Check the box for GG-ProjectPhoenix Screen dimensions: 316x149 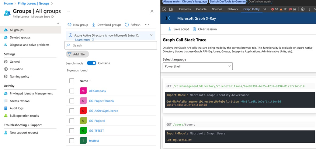71,101
